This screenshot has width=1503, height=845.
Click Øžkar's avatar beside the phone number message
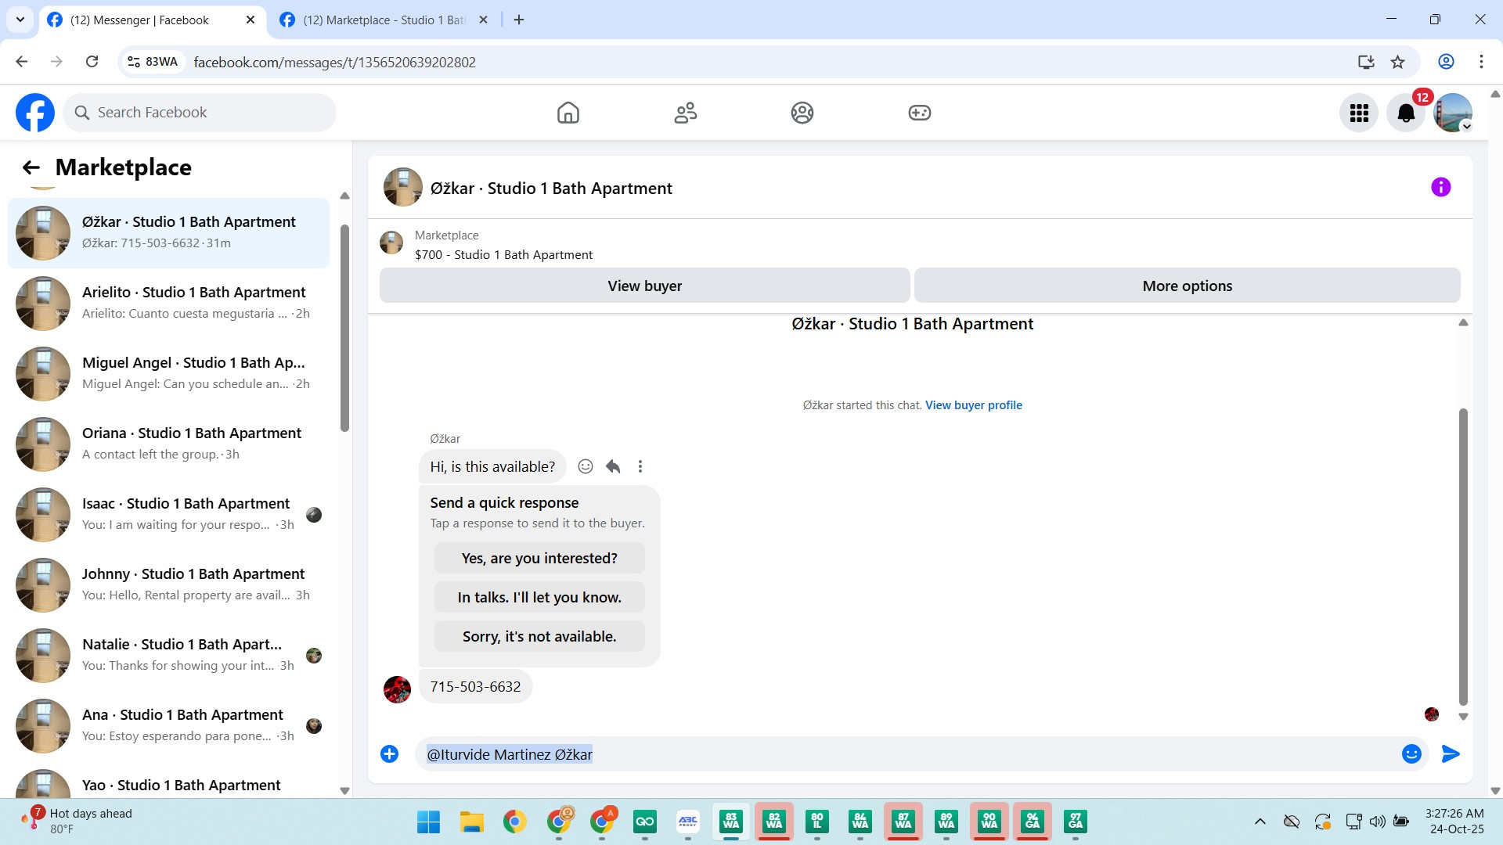click(x=397, y=689)
